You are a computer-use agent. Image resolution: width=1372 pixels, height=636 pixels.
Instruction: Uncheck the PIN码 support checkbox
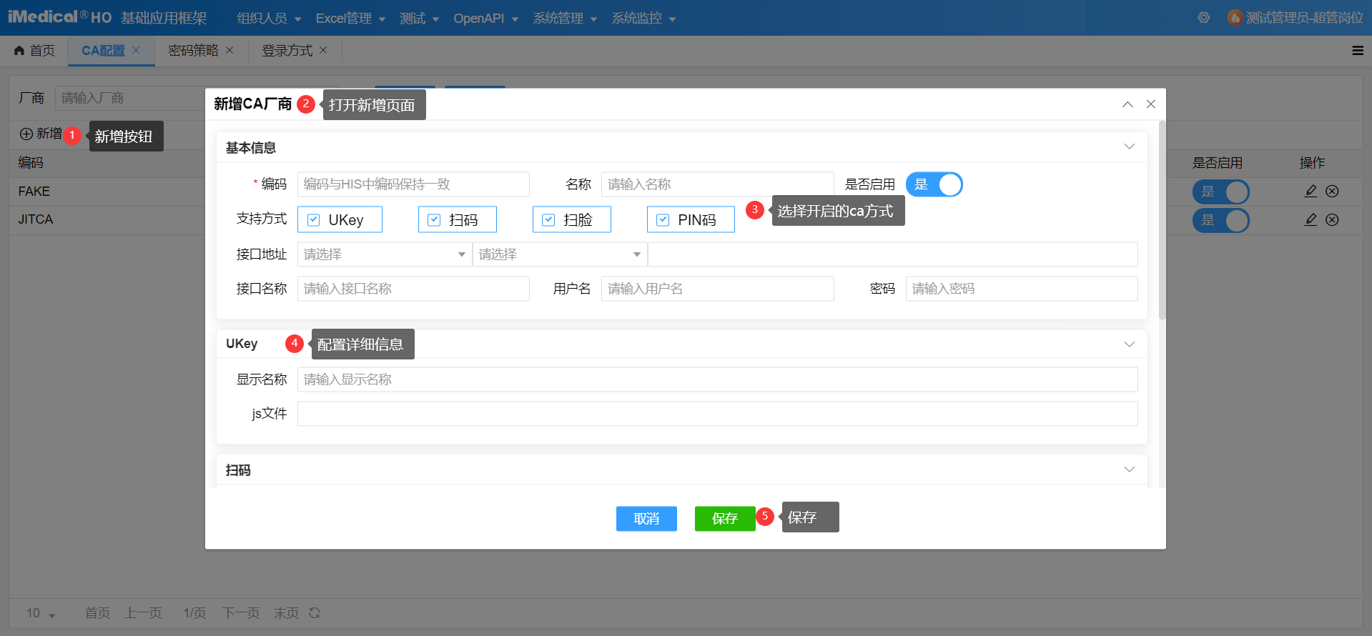click(x=663, y=220)
